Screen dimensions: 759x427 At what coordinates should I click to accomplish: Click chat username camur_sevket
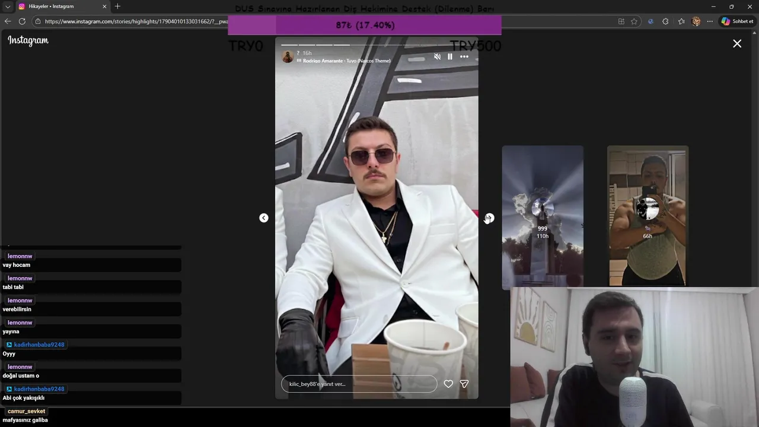[26, 411]
